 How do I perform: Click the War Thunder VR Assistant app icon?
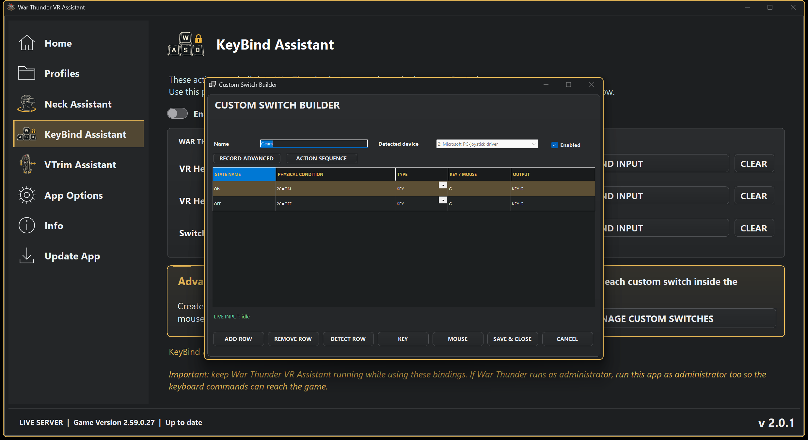11,7
